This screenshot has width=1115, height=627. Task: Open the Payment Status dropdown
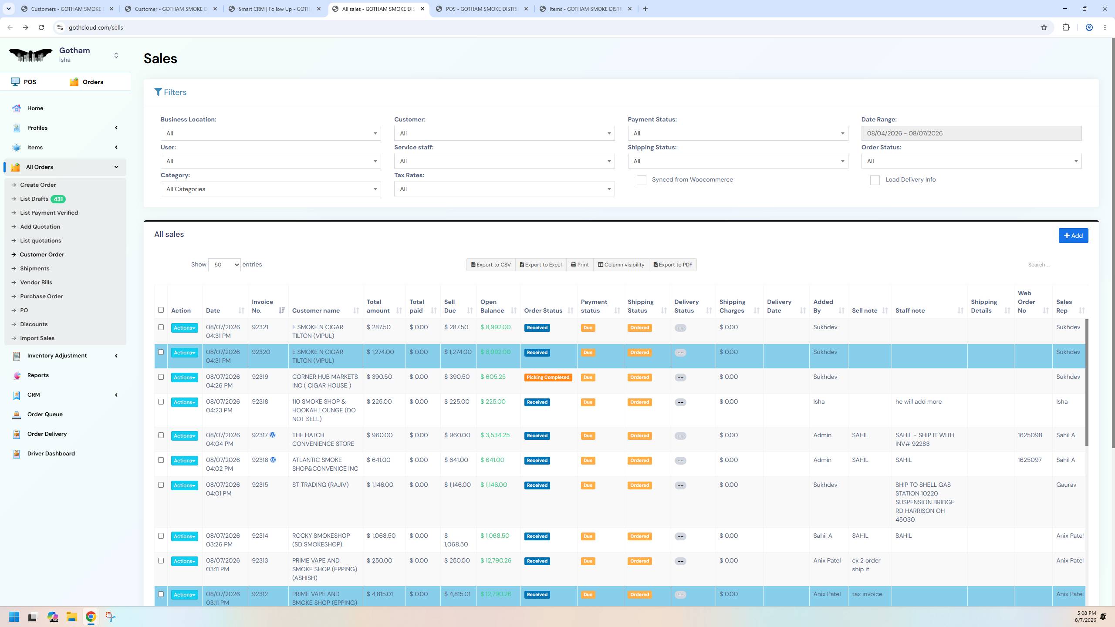738,133
